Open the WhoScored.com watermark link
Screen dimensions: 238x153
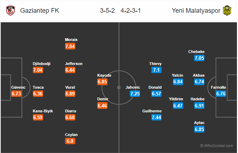pyautogui.click(x=216, y=146)
